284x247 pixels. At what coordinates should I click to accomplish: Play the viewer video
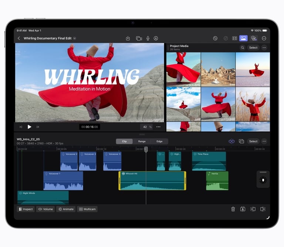click(x=29, y=127)
